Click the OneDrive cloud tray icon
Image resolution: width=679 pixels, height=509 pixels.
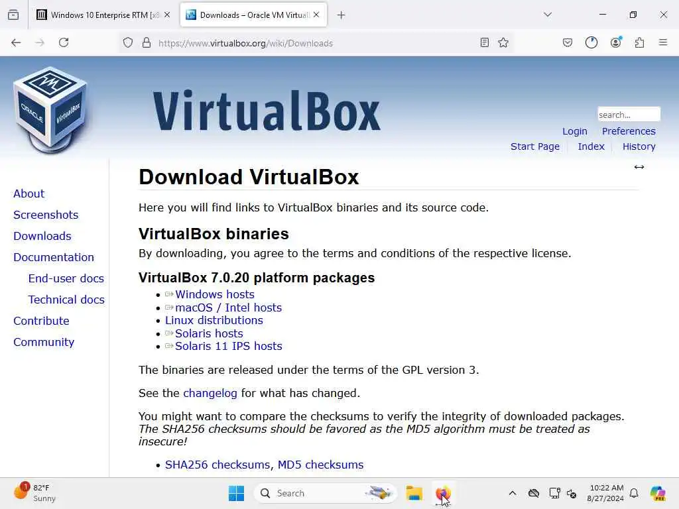point(534,493)
